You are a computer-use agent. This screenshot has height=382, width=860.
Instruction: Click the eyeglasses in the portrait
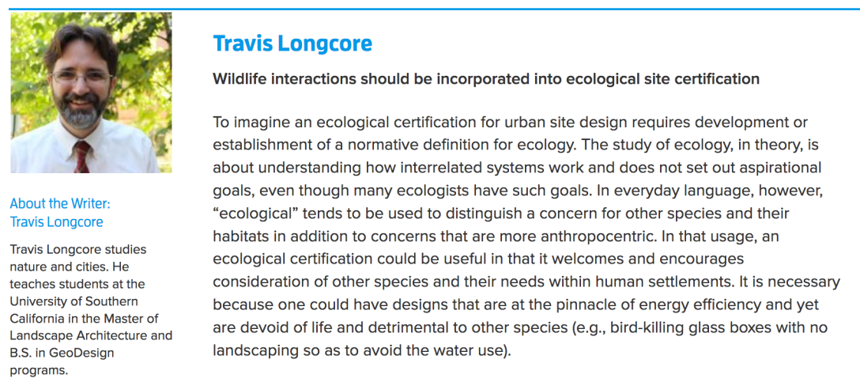pyautogui.click(x=82, y=78)
